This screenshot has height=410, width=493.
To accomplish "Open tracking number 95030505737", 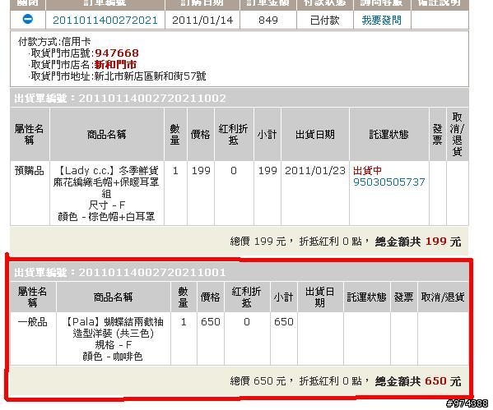I will point(388,182).
